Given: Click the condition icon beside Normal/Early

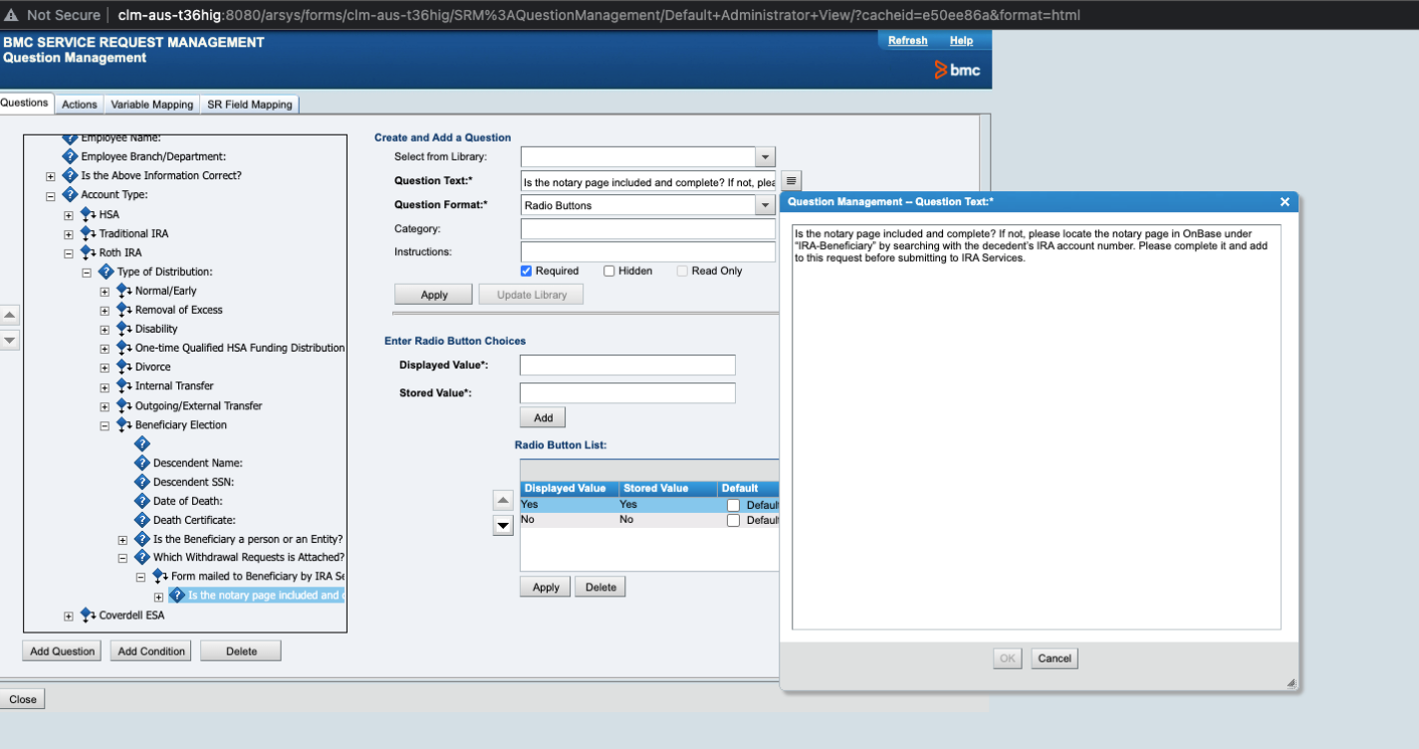Looking at the screenshot, I should coord(123,291).
